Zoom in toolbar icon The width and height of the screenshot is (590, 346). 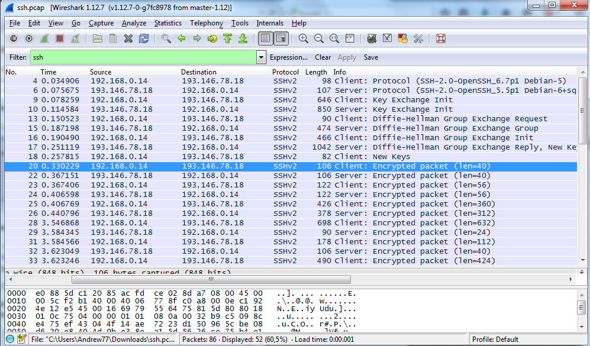tap(303, 38)
